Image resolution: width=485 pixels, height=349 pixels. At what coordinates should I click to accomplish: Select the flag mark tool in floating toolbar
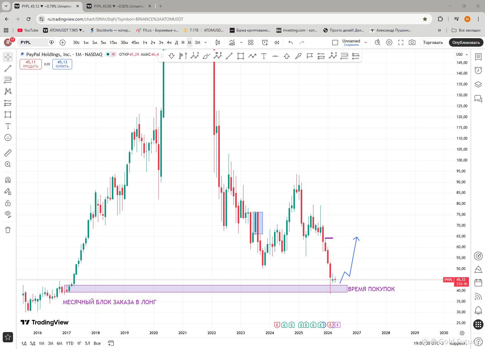310,56
